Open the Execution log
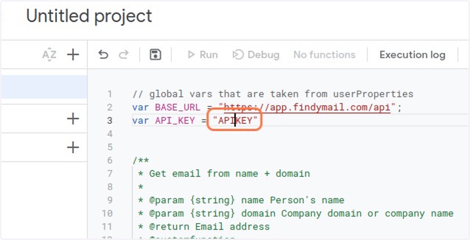The image size is (470, 240). [x=412, y=55]
